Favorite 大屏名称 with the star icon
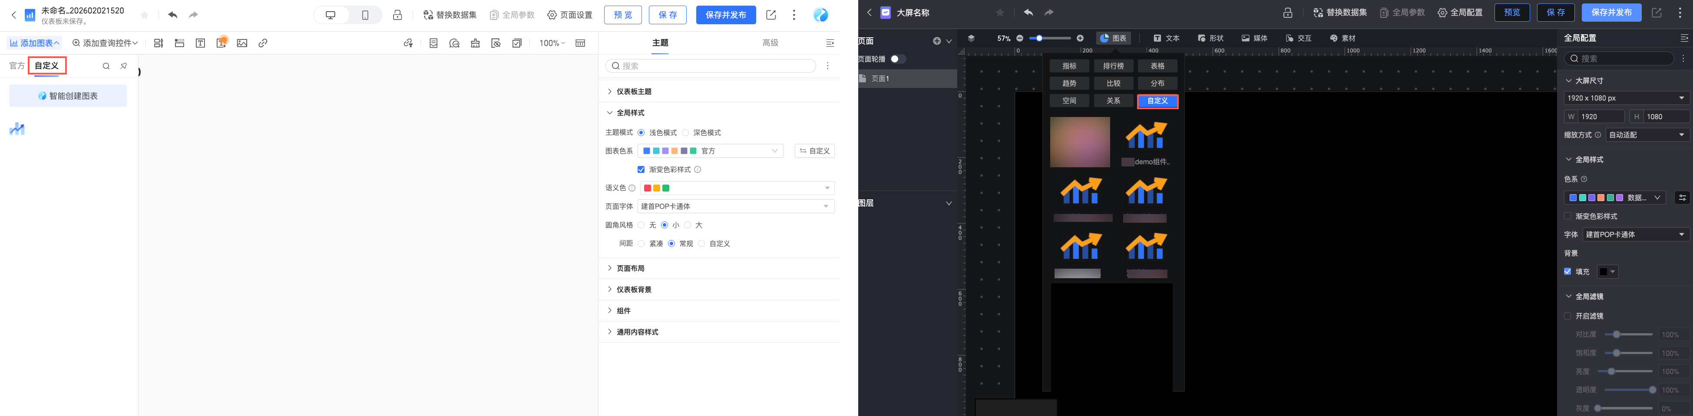Screen dimensions: 1693x416 (x=1000, y=13)
